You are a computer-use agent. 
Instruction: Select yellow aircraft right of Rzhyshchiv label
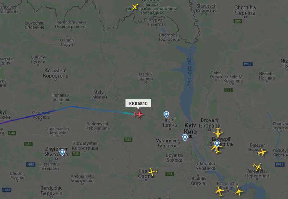[239, 191]
